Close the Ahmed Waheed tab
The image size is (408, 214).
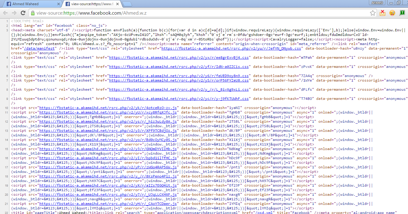(x=58, y=4)
